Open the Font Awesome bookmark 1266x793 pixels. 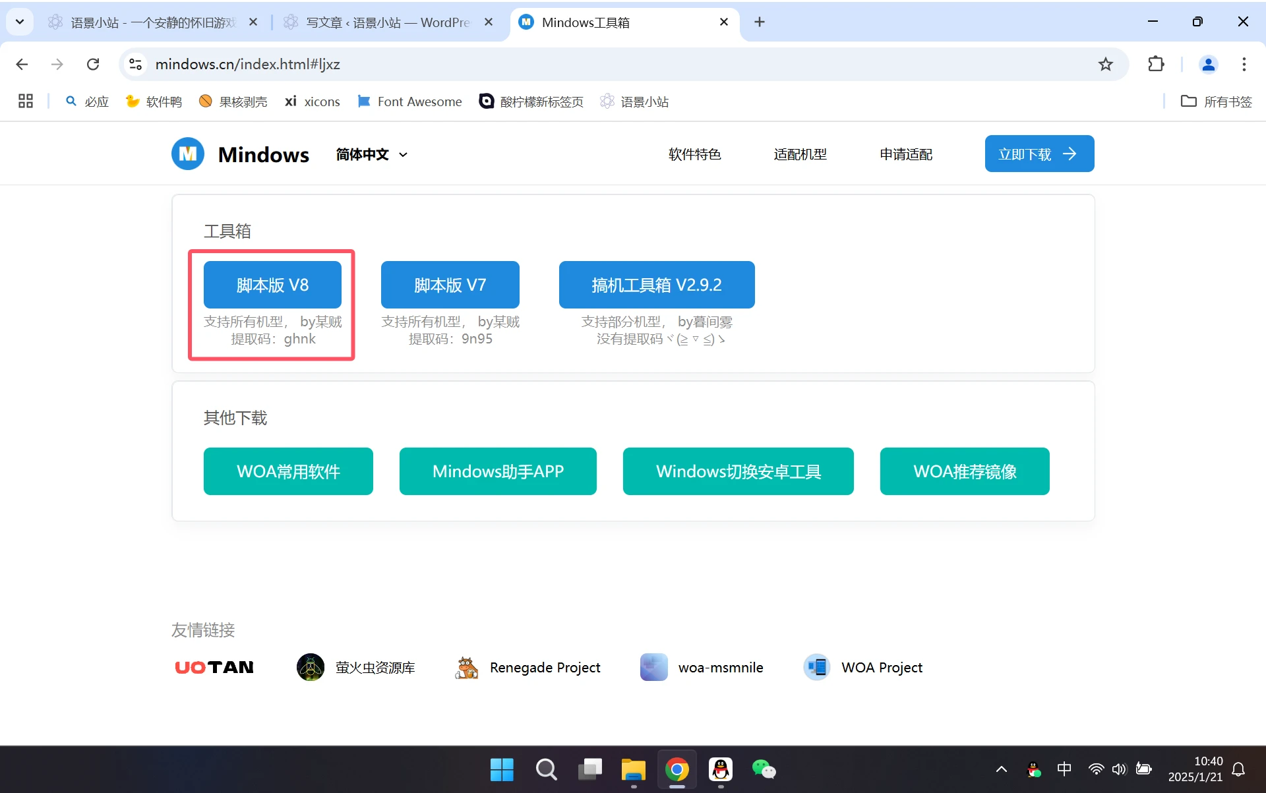pyautogui.click(x=409, y=102)
